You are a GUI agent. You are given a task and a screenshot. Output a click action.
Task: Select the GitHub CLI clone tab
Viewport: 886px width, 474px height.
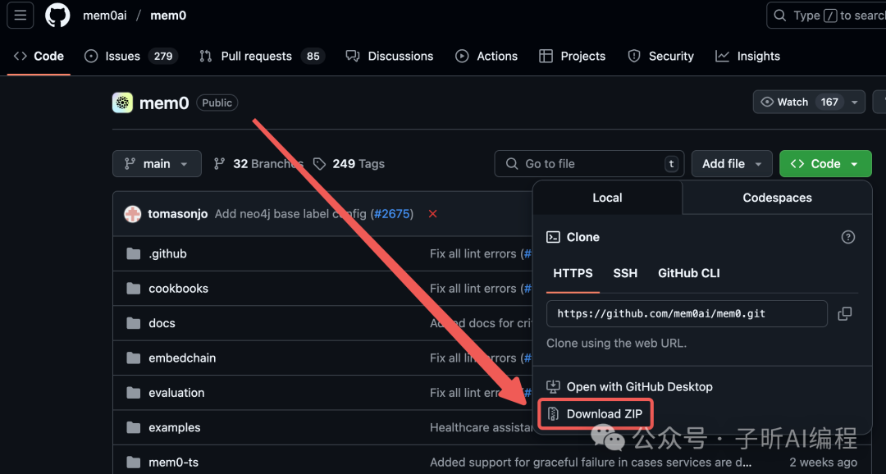point(688,273)
